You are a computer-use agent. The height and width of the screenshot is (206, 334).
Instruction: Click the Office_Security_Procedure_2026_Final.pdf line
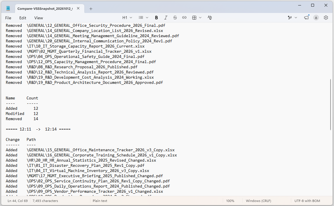86,25
